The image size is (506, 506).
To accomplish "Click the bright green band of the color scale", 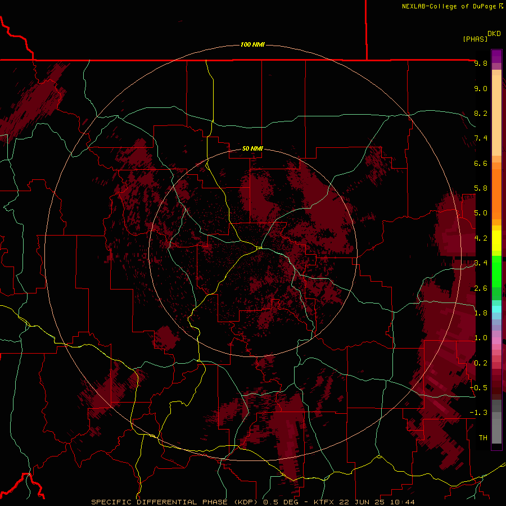I will click(x=496, y=271).
